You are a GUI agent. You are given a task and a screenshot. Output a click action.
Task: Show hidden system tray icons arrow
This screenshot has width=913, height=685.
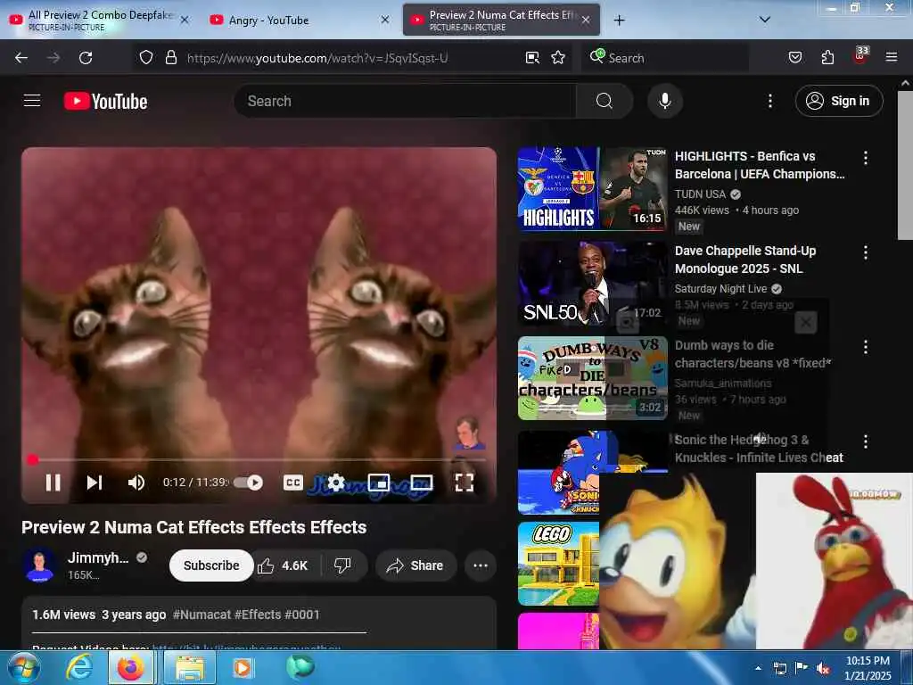pyautogui.click(x=758, y=668)
